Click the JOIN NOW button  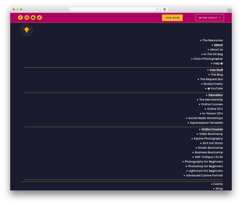coord(172,18)
